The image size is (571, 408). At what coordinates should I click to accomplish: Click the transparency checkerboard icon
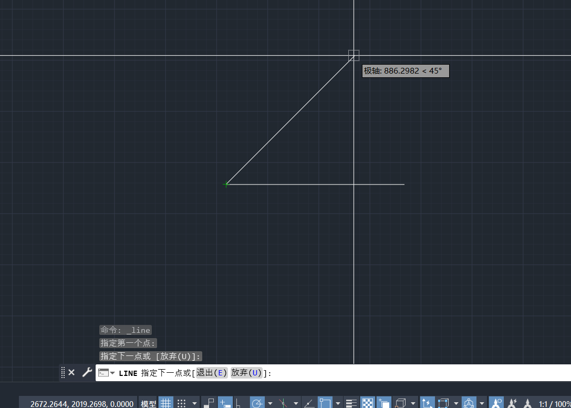tap(368, 403)
